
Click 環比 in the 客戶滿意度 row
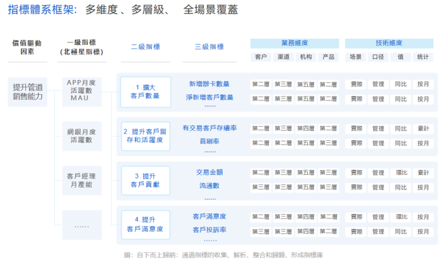coord(401,217)
